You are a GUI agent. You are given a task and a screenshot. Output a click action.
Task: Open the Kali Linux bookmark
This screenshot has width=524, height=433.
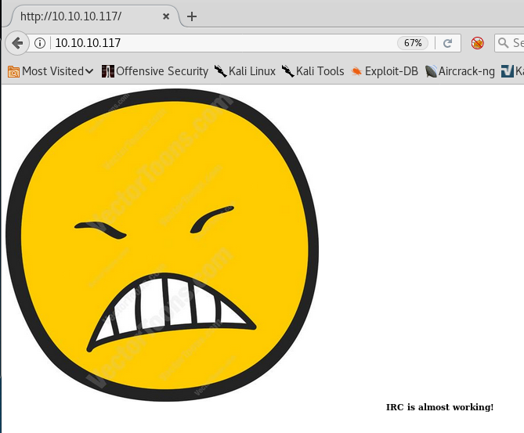[x=245, y=71]
